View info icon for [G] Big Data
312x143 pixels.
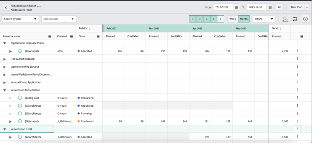20,98
